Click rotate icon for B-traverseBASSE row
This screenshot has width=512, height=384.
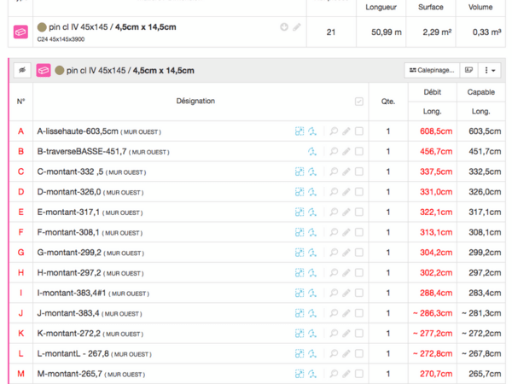coord(312,152)
